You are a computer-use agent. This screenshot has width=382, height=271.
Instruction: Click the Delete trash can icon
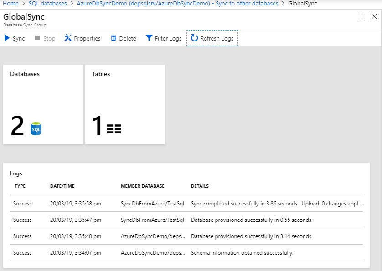coord(114,38)
